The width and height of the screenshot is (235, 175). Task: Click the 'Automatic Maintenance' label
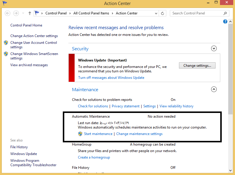[91, 116]
